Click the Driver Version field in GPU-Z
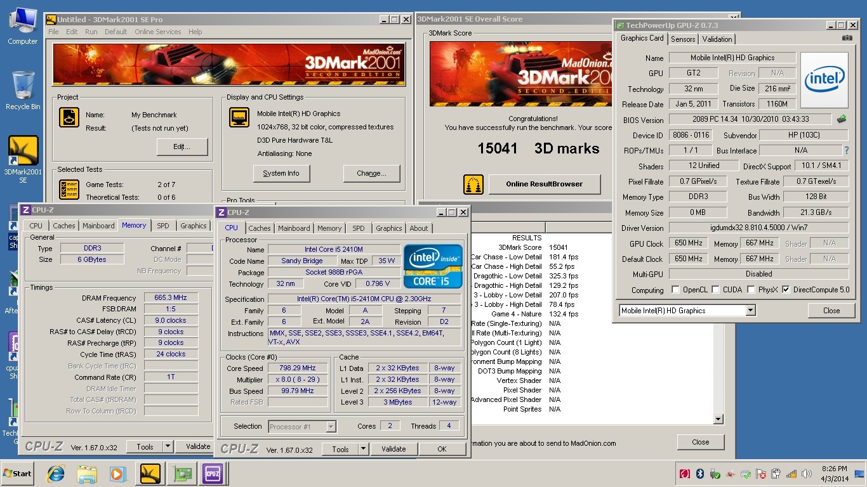Screen dimensions: 867x487 pos(758,228)
